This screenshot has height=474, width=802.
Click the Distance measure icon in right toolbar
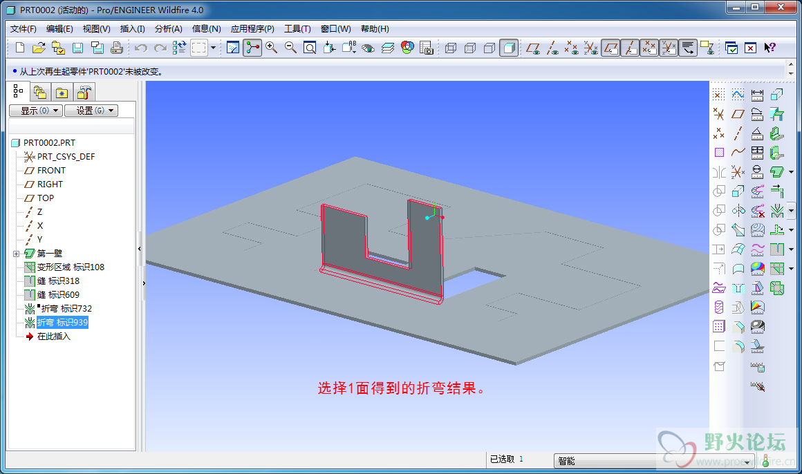click(758, 94)
